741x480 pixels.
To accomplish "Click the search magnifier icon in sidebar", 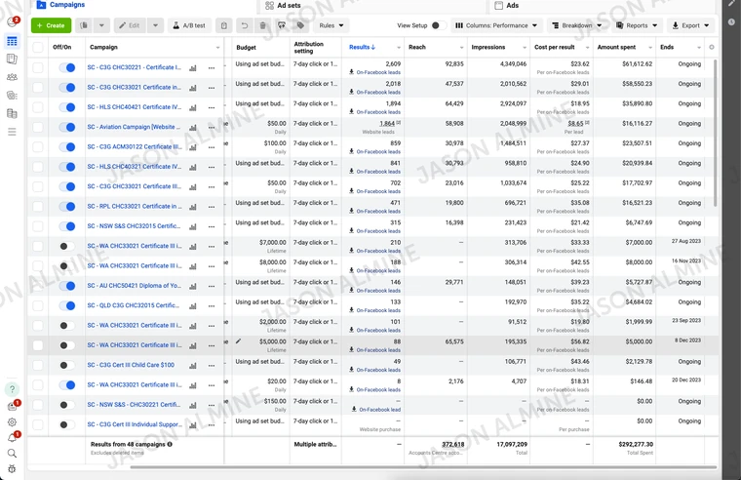I will [13, 454].
